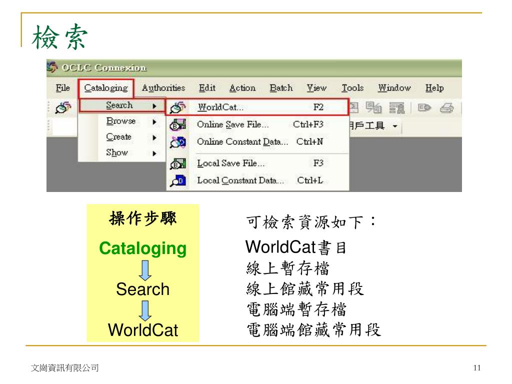The image size is (512, 384).
Task: Open the Help menu
Action: (434, 88)
